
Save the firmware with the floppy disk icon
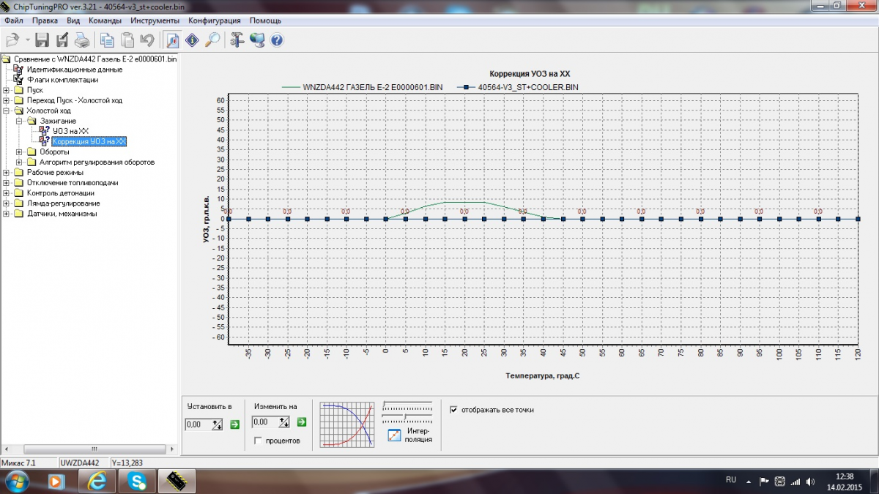(42, 40)
